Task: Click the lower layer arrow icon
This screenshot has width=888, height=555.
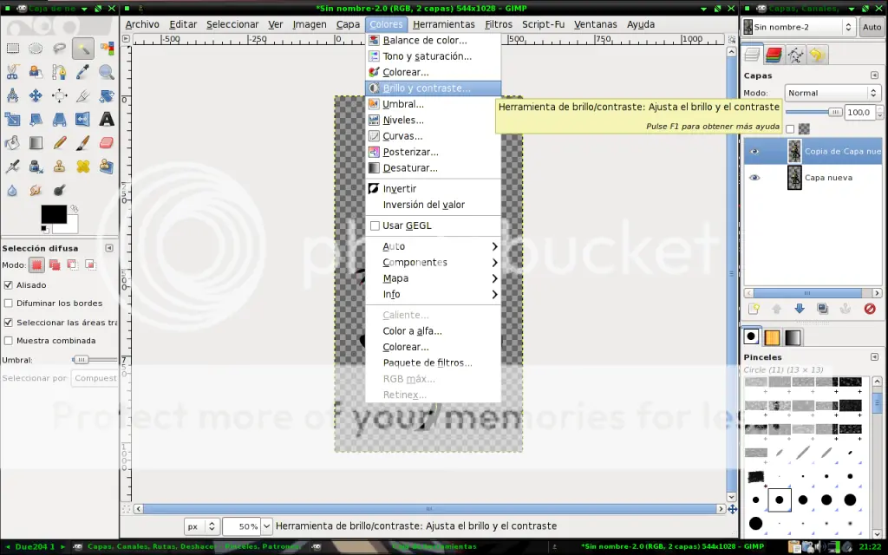Action: pyautogui.click(x=799, y=309)
